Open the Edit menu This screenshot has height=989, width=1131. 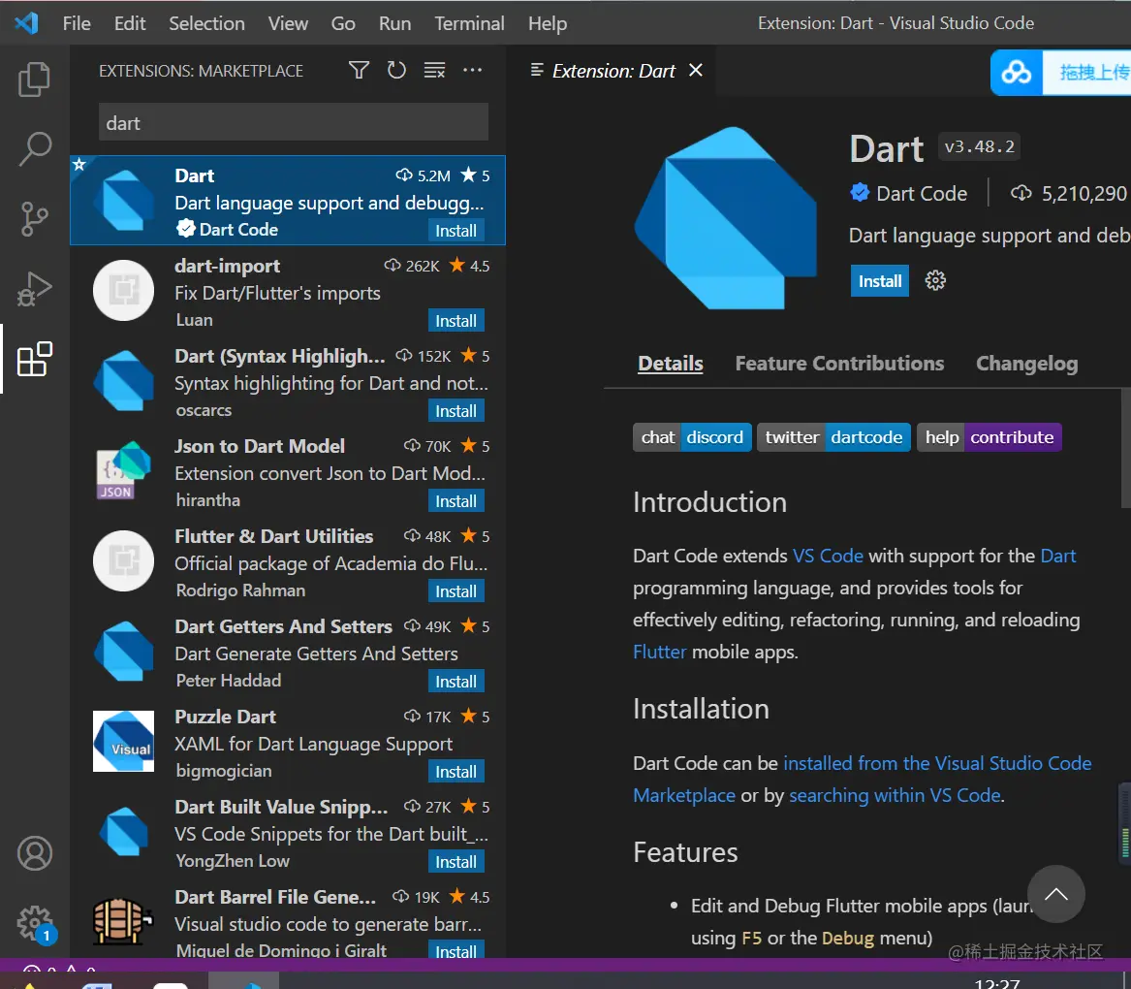coord(130,23)
